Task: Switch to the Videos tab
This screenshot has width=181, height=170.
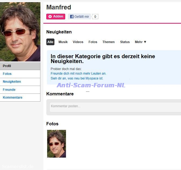Action: tap(78, 42)
